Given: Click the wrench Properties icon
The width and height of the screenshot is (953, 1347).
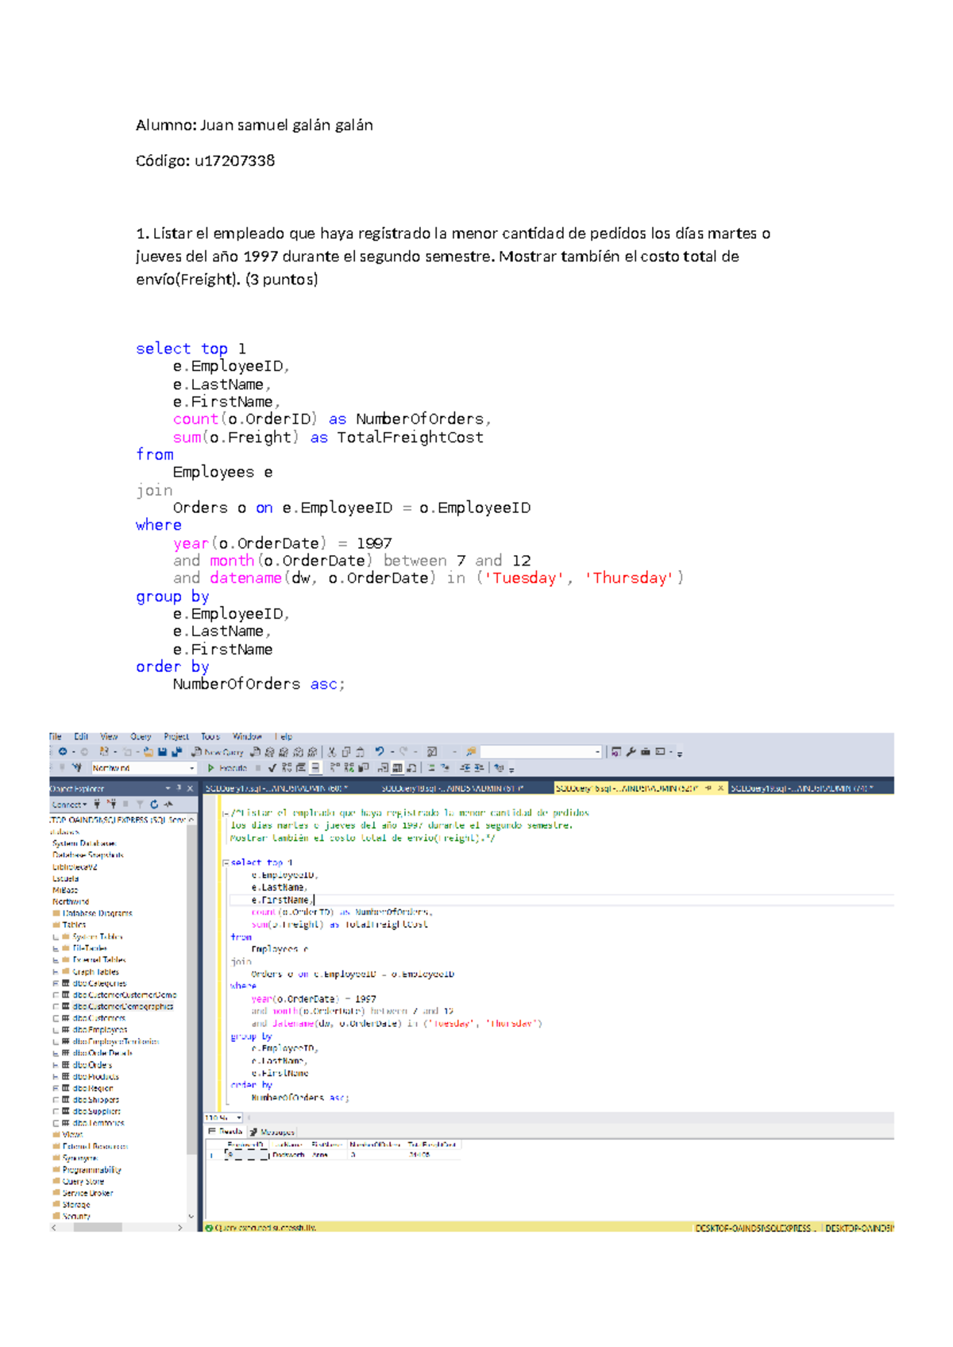Looking at the screenshot, I should [631, 751].
